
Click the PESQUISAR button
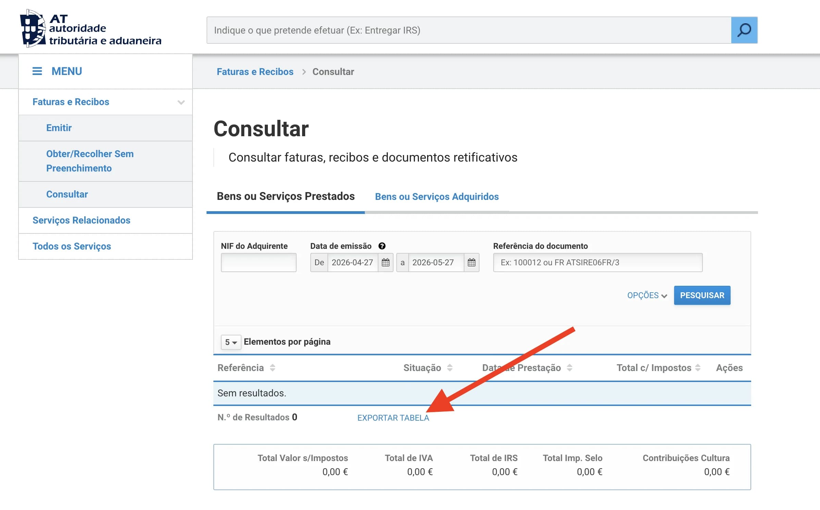pyautogui.click(x=702, y=295)
